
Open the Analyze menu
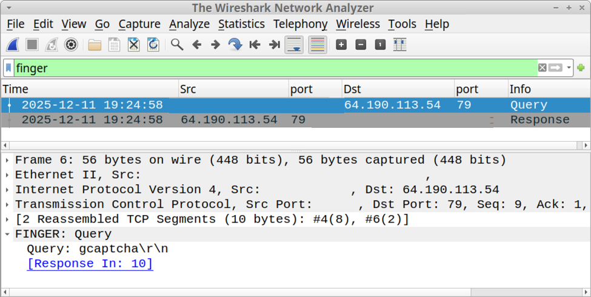pyautogui.click(x=189, y=24)
